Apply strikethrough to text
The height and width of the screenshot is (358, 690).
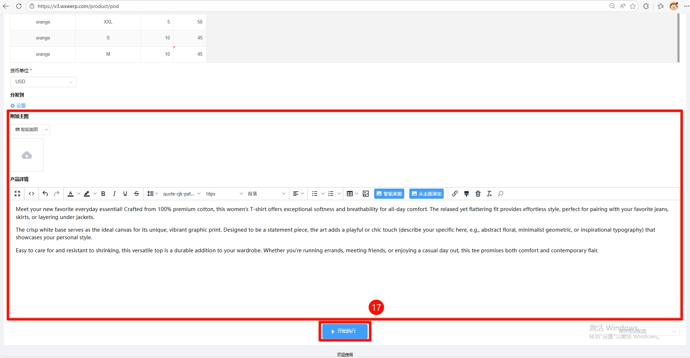[137, 194]
